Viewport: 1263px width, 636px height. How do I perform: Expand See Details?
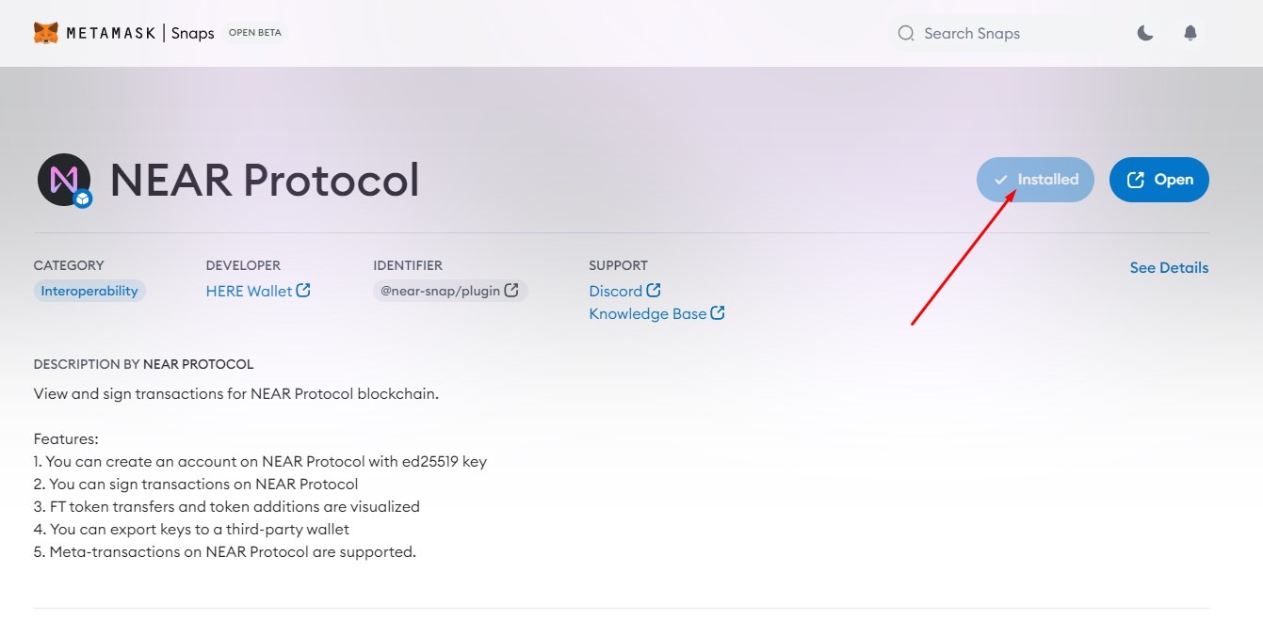click(x=1169, y=268)
